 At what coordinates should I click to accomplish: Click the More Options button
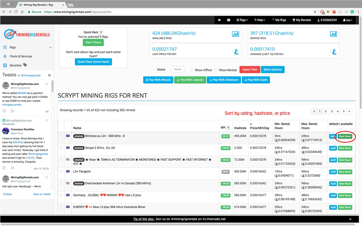coord(273,69)
